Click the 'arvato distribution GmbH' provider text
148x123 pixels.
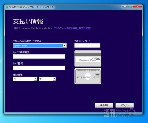pyautogui.click(x=37, y=28)
